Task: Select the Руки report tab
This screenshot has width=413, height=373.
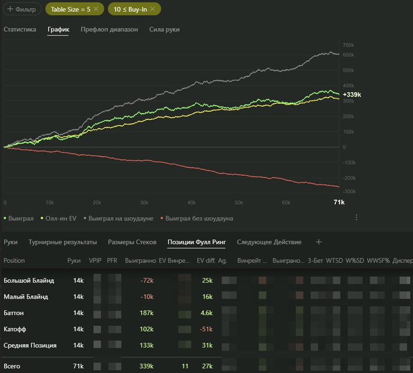Action: click(x=11, y=242)
